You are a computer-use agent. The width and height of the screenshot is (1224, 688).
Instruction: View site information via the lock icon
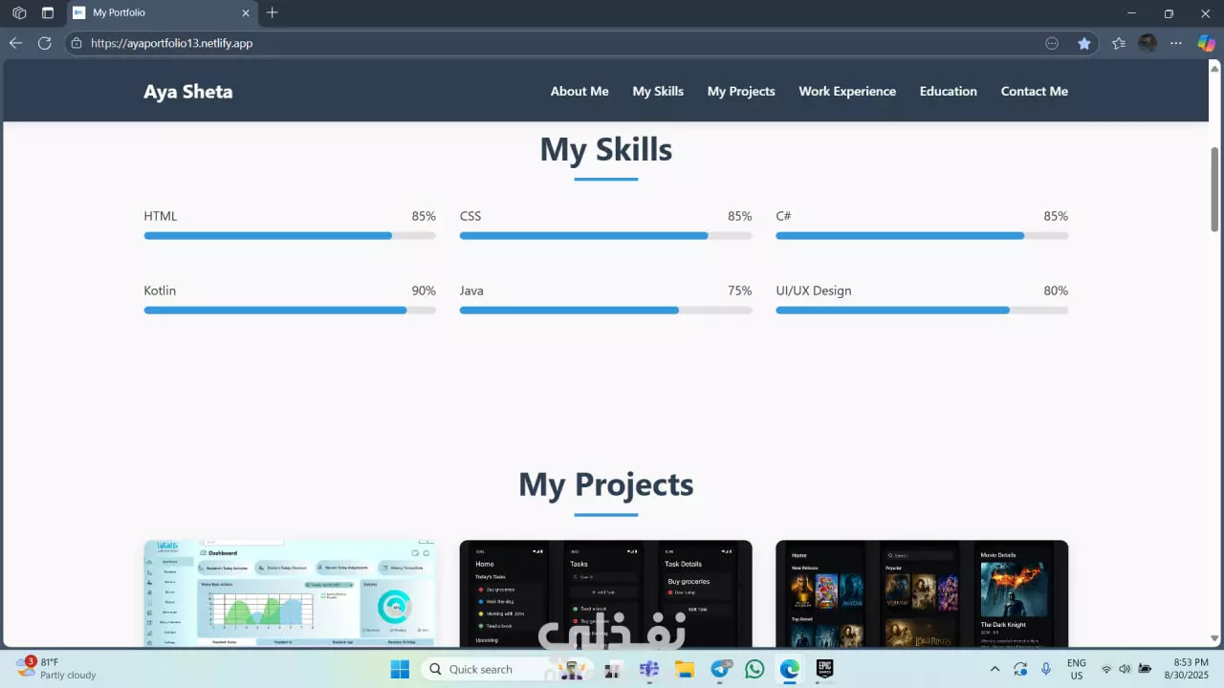(76, 43)
